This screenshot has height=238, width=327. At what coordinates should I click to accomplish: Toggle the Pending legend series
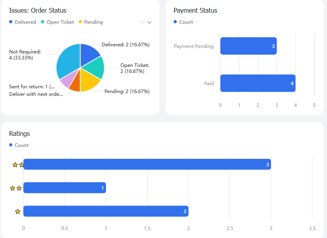[x=91, y=22]
